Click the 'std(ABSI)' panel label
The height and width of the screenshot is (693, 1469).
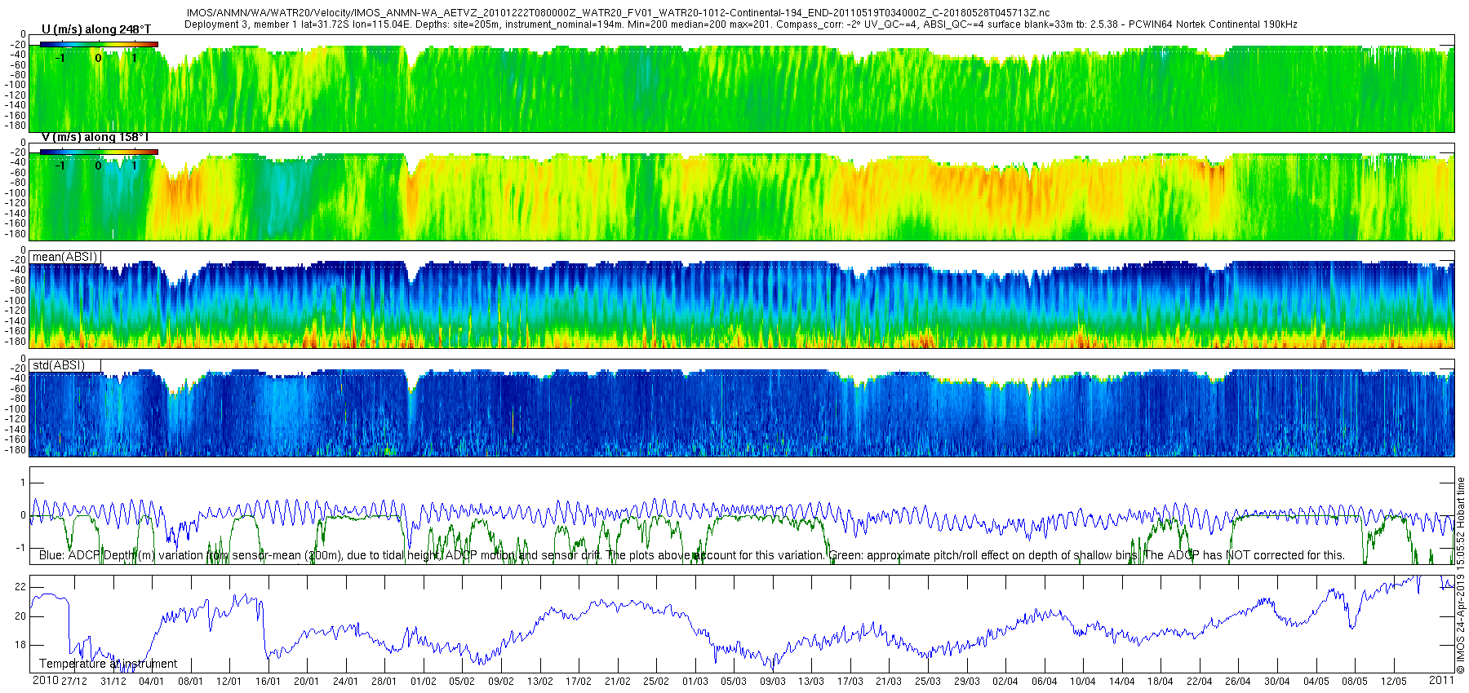pos(59,365)
